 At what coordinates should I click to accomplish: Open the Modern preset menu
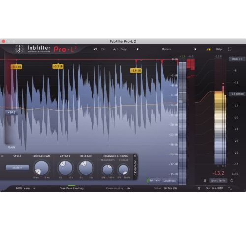pos(166,49)
